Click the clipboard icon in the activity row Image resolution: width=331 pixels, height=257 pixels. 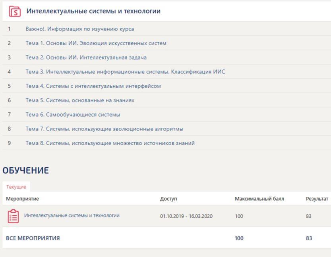13,216
